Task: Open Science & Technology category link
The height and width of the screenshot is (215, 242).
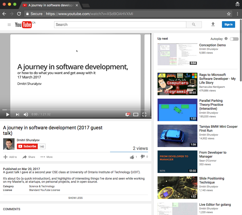Action: (42, 186)
